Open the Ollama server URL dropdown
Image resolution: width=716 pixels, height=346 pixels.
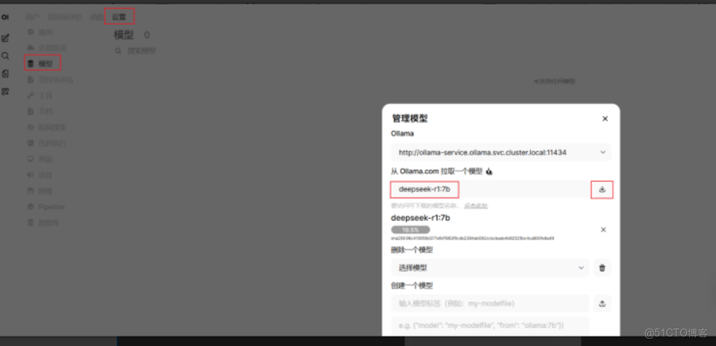coord(501,152)
